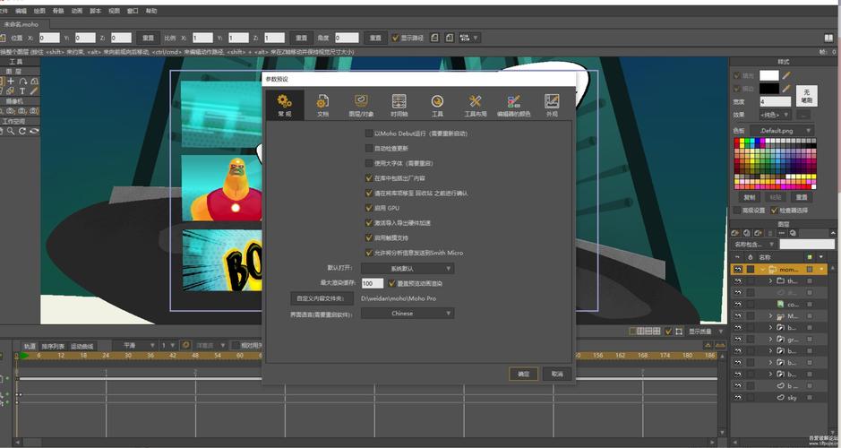Pick the white fill color swatch
Image resolution: width=841 pixels, height=448 pixels.
coord(768,75)
